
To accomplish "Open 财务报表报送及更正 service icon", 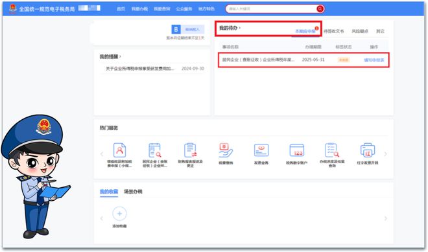I will [190, 150].
